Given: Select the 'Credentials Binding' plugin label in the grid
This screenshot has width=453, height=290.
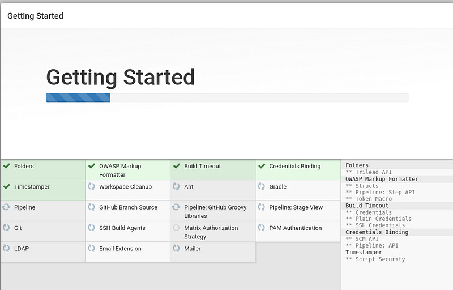Looking at the screenshot, I should pyautogui.click(x=295, y=166).
